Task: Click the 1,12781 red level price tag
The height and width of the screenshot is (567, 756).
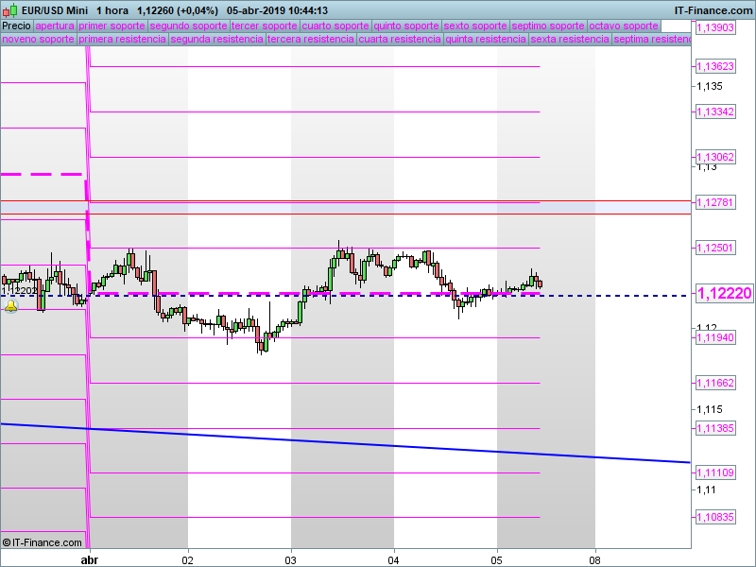Action: (x=714, y=202)
